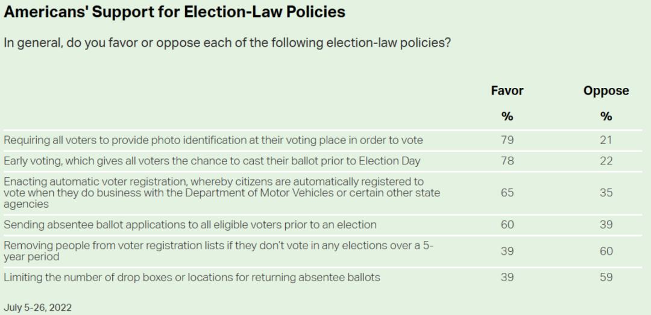Click the 35 oppose value for automatic registration
The image size is (651, 315).
606,193
